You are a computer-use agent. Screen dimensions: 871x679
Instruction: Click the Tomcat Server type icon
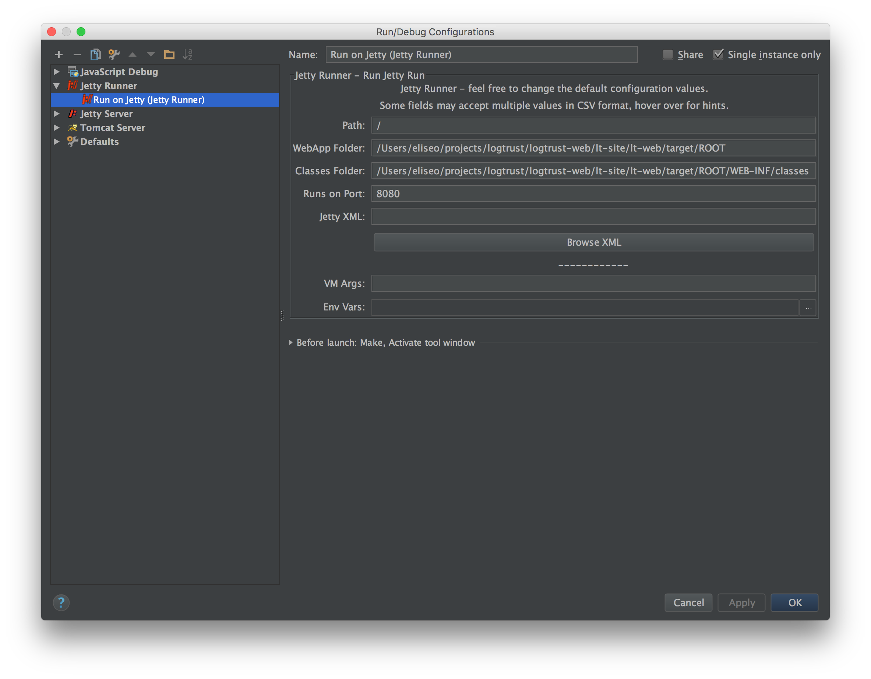click(x=73, y=128)
